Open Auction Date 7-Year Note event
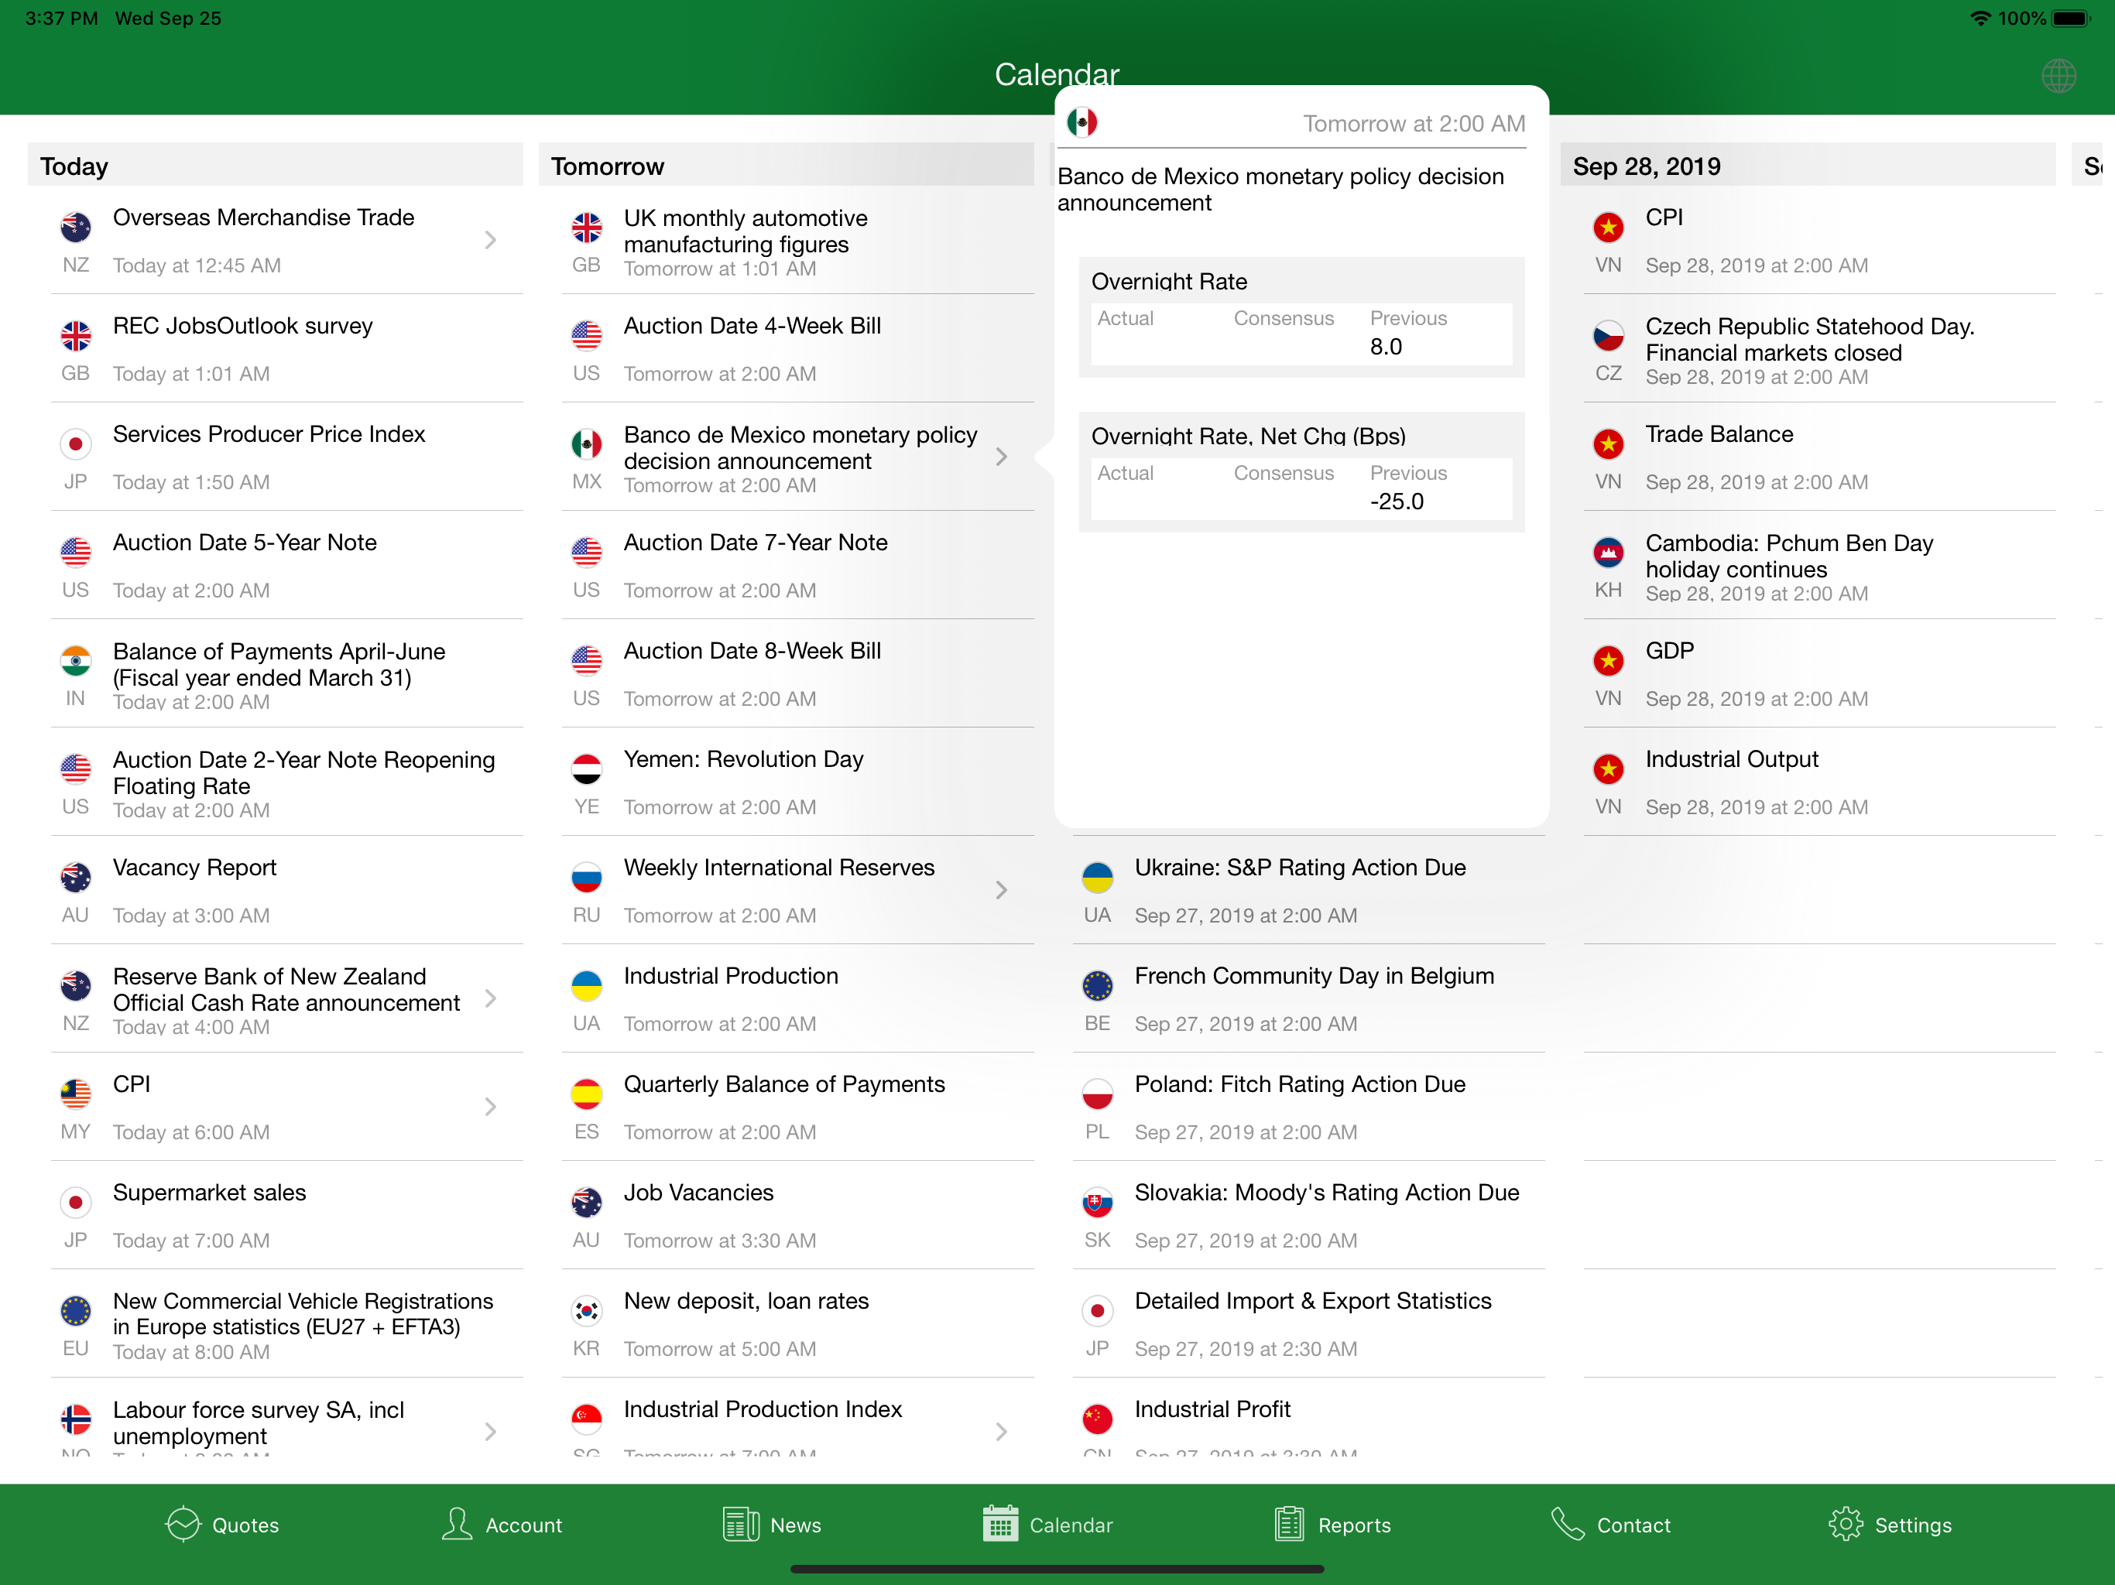2115x1585 pixels. pos(797,566)
